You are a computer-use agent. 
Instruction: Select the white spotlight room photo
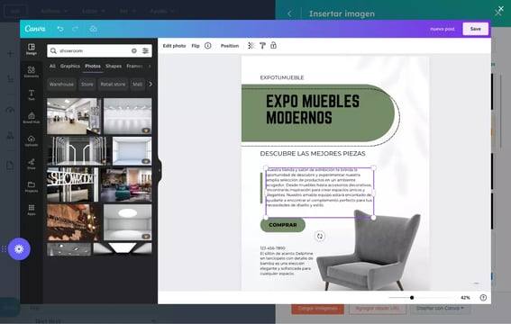127,116
